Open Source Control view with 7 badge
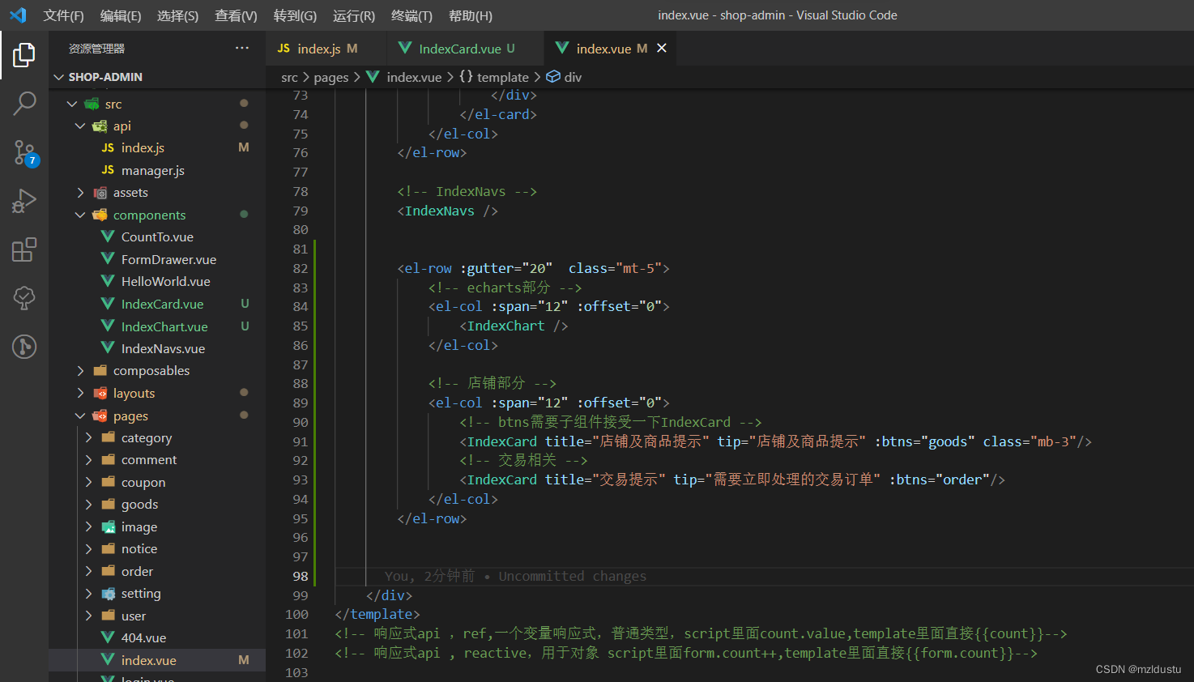This screenshot has width=1194, height=682. (x=24, y=152)
